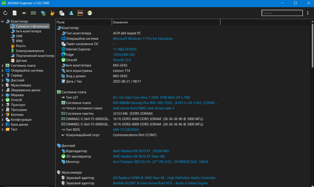Expand the DirectX tree node

pyautogui.click(x=2, y=100)
